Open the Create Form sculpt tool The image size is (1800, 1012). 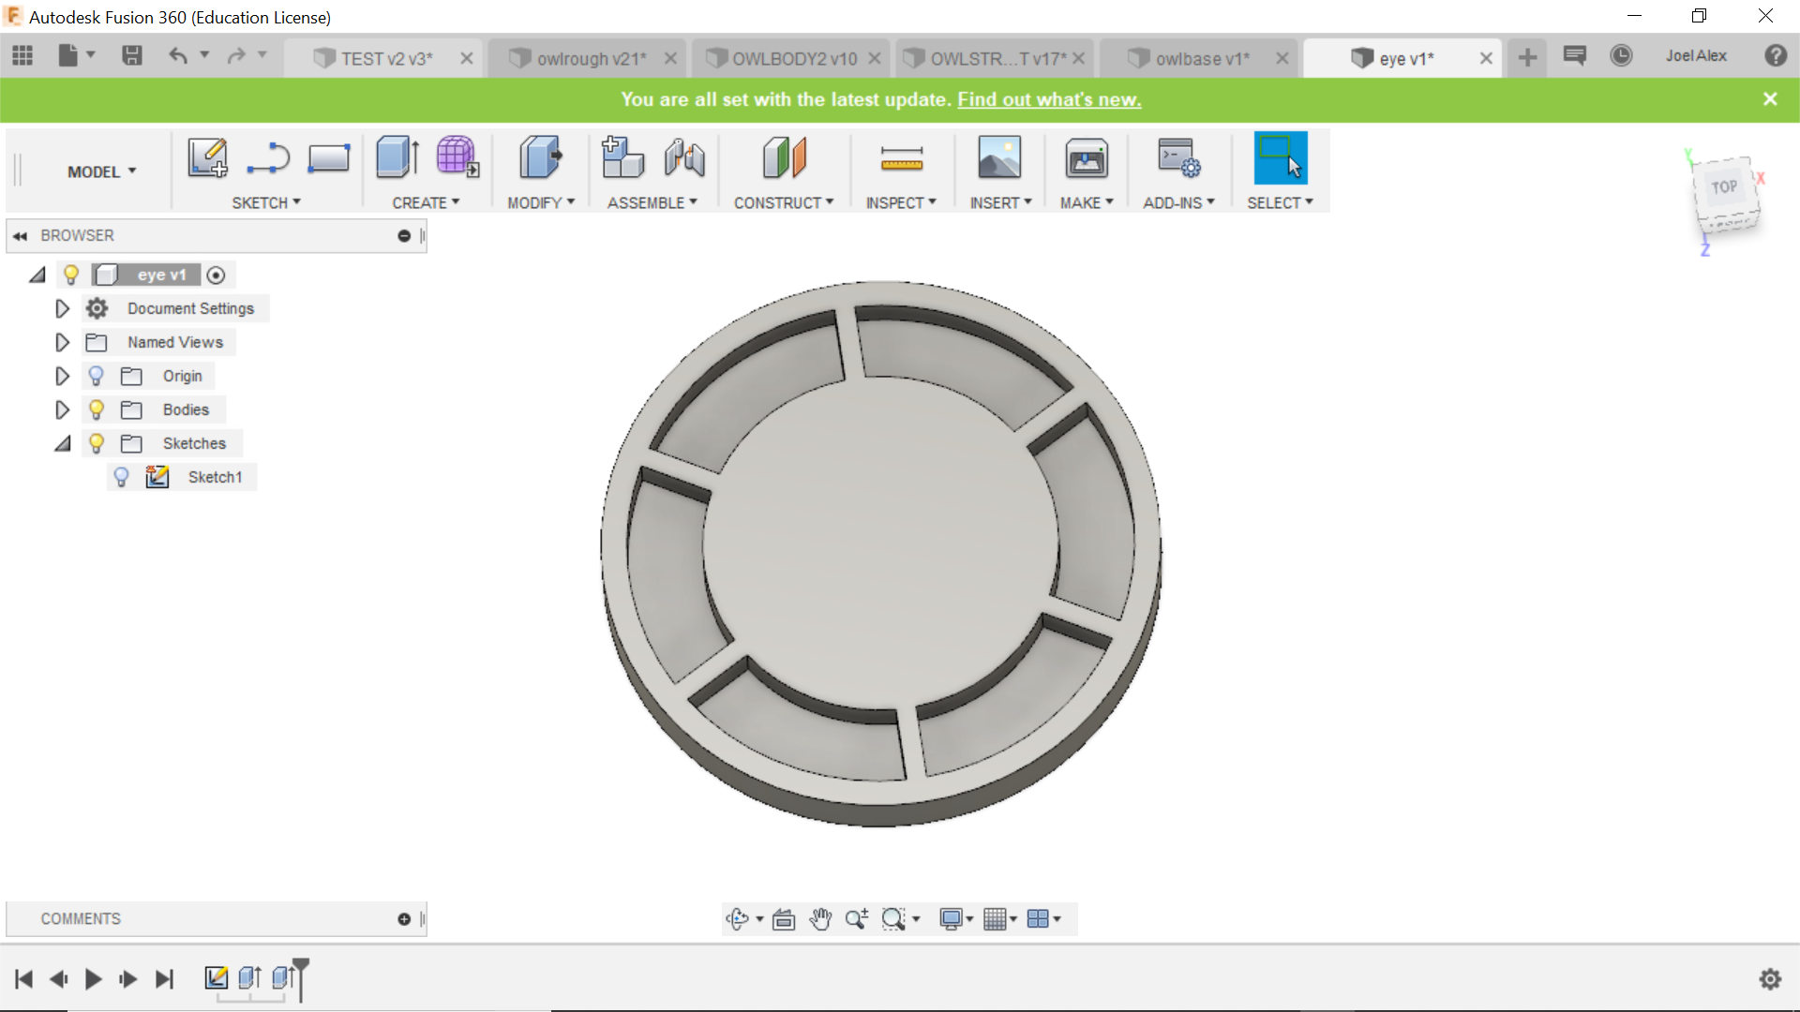point(457,157)
